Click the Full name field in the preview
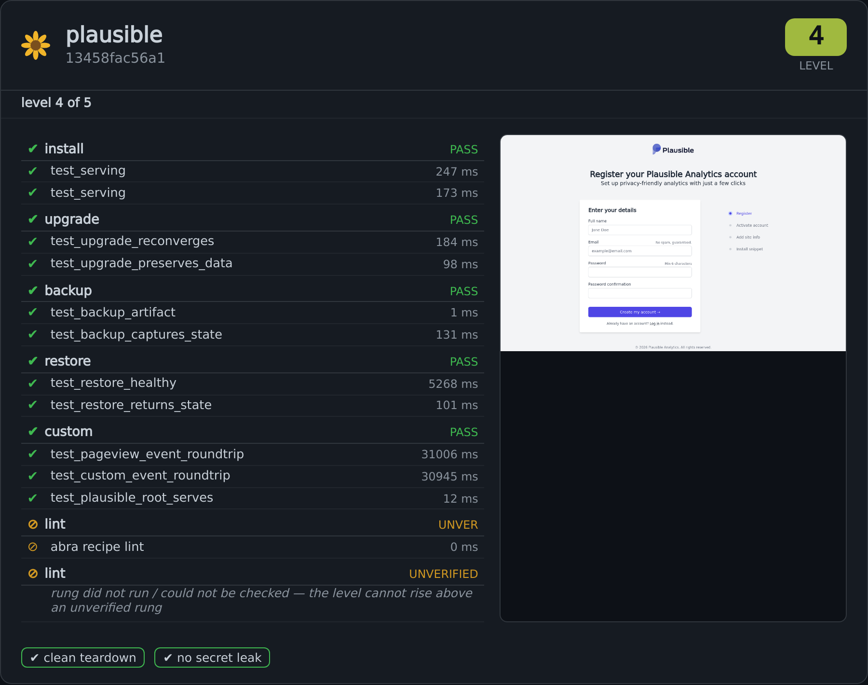Viewport: 868px width, 685px height. coord(640,230)
